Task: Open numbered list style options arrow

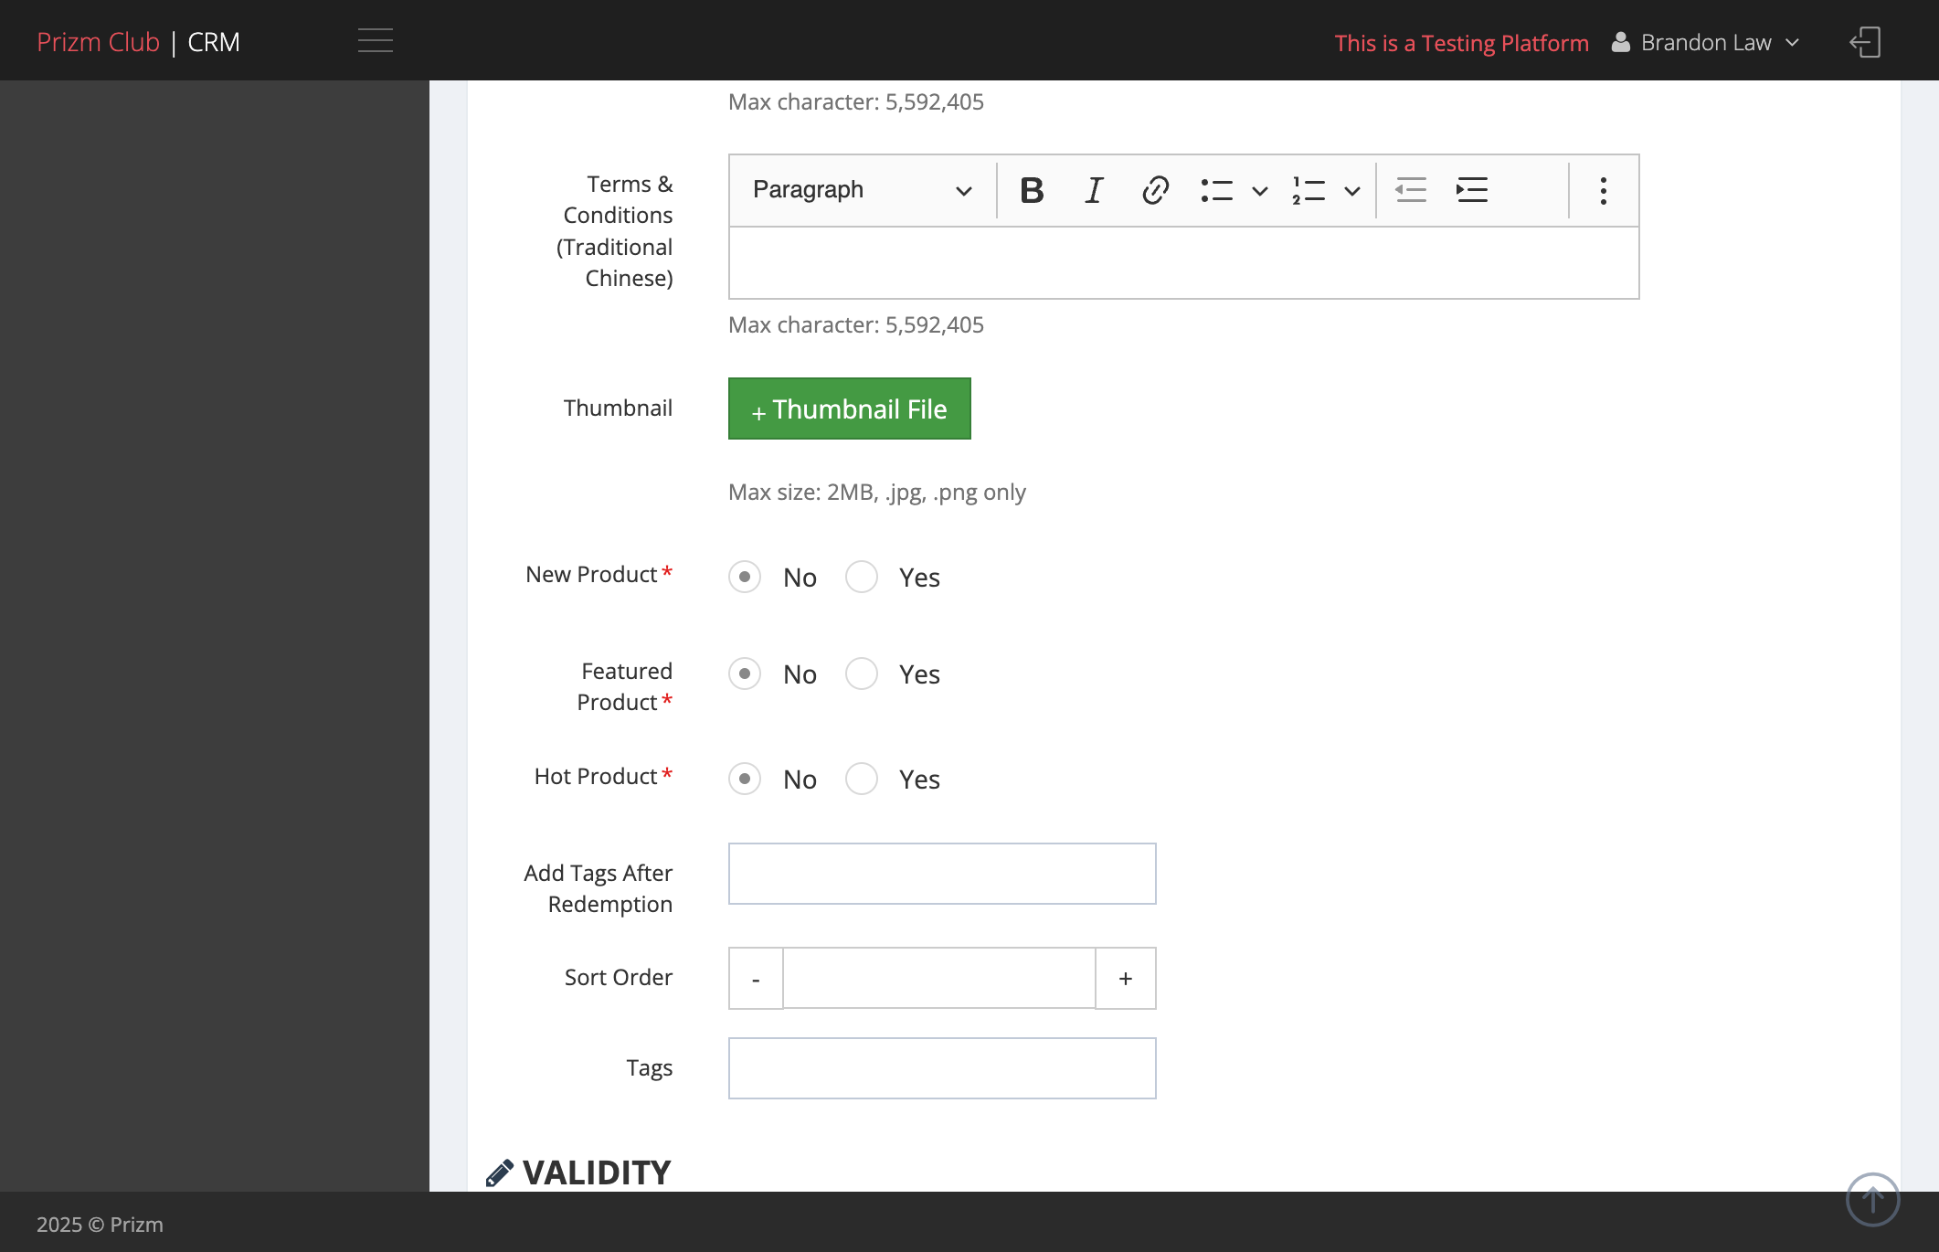Action: [x=1352, y=190]
